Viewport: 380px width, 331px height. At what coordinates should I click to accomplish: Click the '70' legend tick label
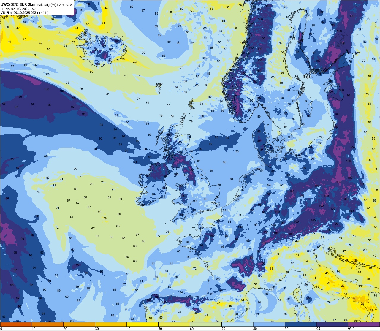(x=223, y=329)
